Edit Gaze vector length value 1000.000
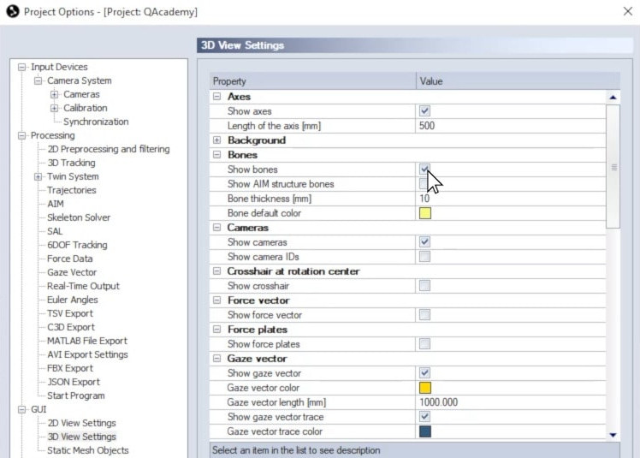Screen dimensions: 640x458 click(x=511, y=402)
